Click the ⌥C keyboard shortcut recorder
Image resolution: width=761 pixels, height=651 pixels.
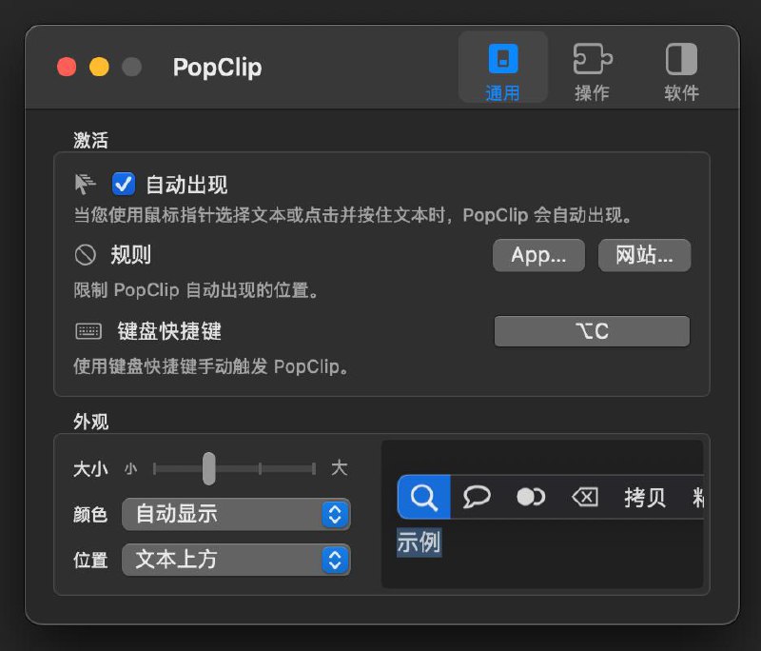[x=592, y=331]
